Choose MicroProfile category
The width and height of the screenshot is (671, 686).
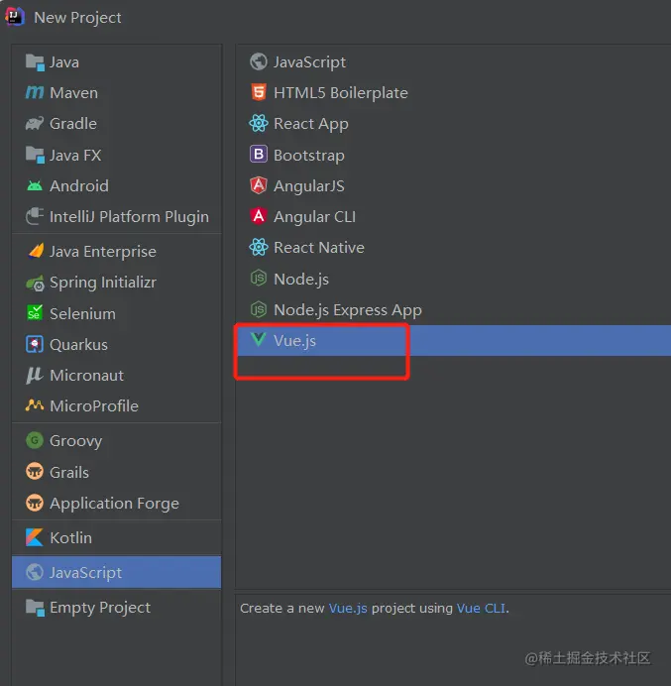click(116, 406)
